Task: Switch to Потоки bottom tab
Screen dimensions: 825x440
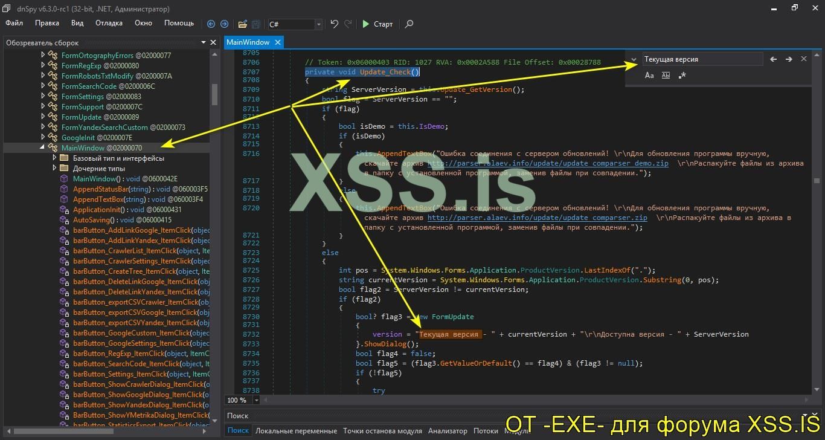Action: pos(486,431)
